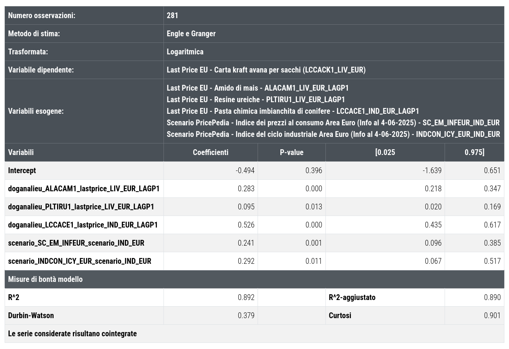Click the LCCACE1 lower bound 0.435
The image size is (509, 349).
433,225
